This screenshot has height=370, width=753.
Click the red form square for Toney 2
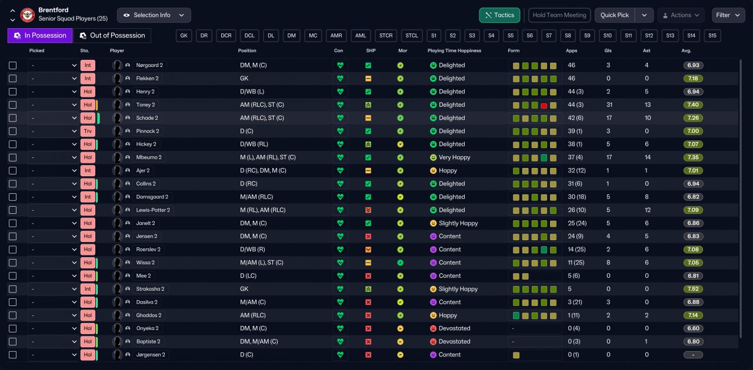coord(544,105)
